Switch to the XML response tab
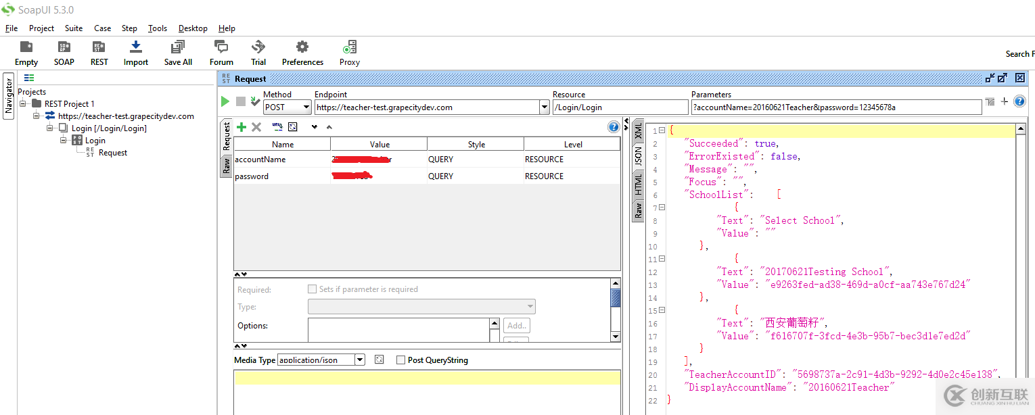1035x415 pixels. coord(638,131)
